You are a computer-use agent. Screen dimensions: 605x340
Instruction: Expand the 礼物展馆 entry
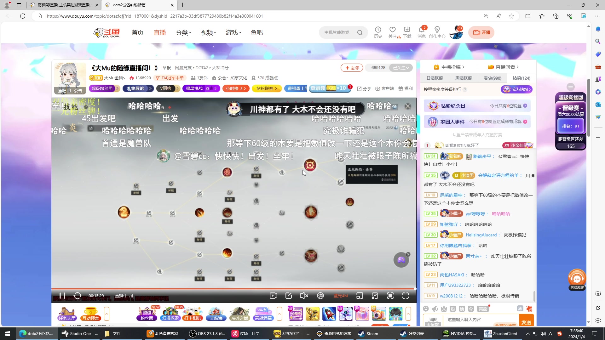(138, 88)
